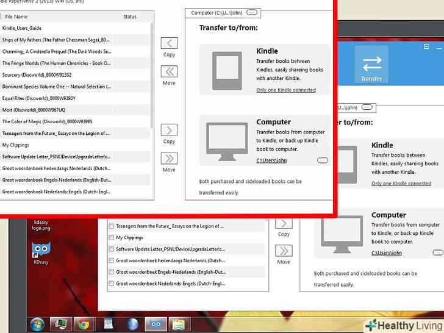Click the single left-arrow Copy button in magnified view

[169, 43]
